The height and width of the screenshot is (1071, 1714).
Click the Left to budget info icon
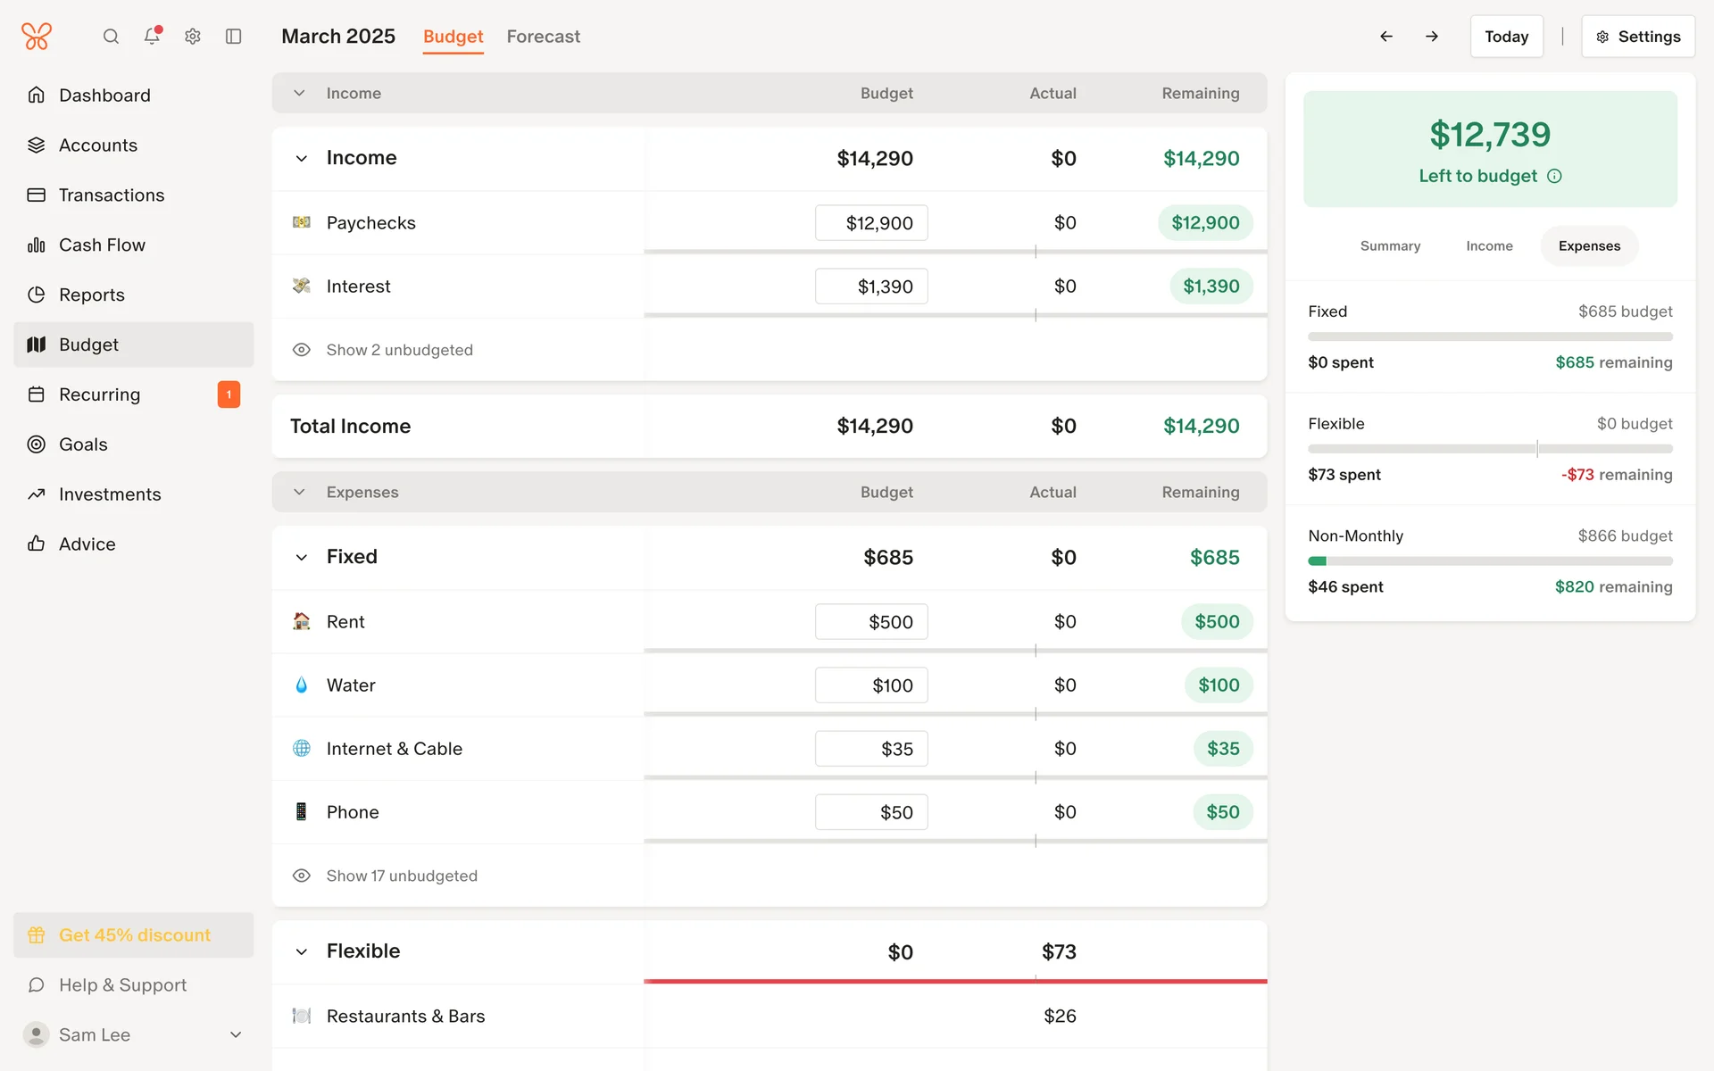1554,177
